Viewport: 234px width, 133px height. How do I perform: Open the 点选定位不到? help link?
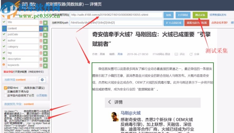pos(219,23)
